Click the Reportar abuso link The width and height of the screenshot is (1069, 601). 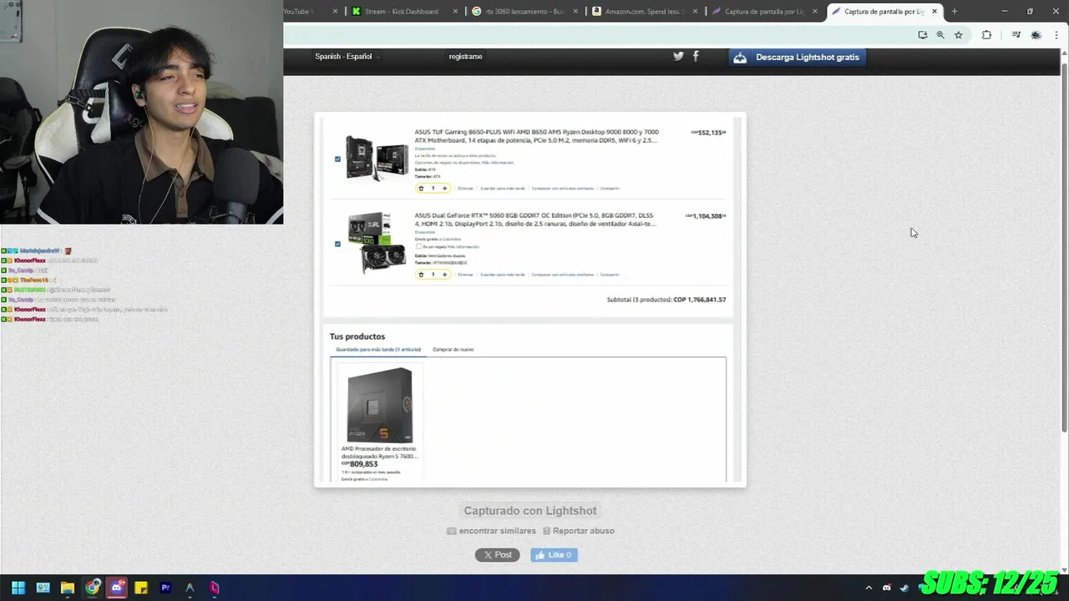pyautogui.click(x=579, y=531)
